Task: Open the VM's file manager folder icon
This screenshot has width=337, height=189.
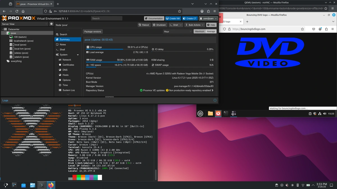Action: point(210,113)
